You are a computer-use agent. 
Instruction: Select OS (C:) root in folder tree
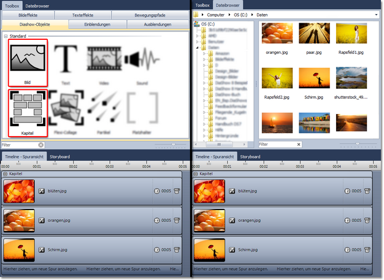208,24
